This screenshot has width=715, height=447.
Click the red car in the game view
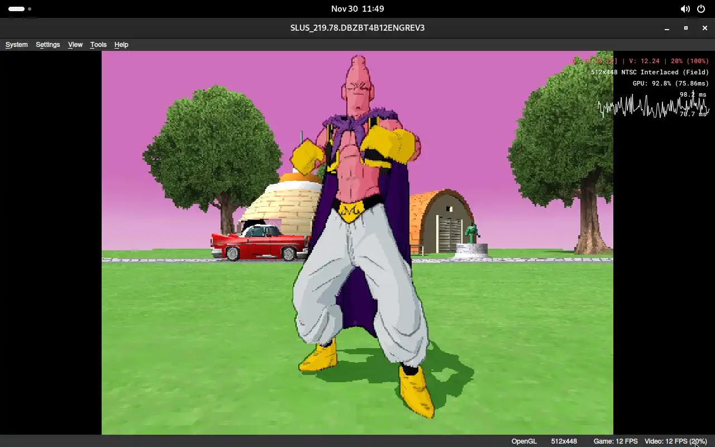pyautogui.click(x=260, y=243)
